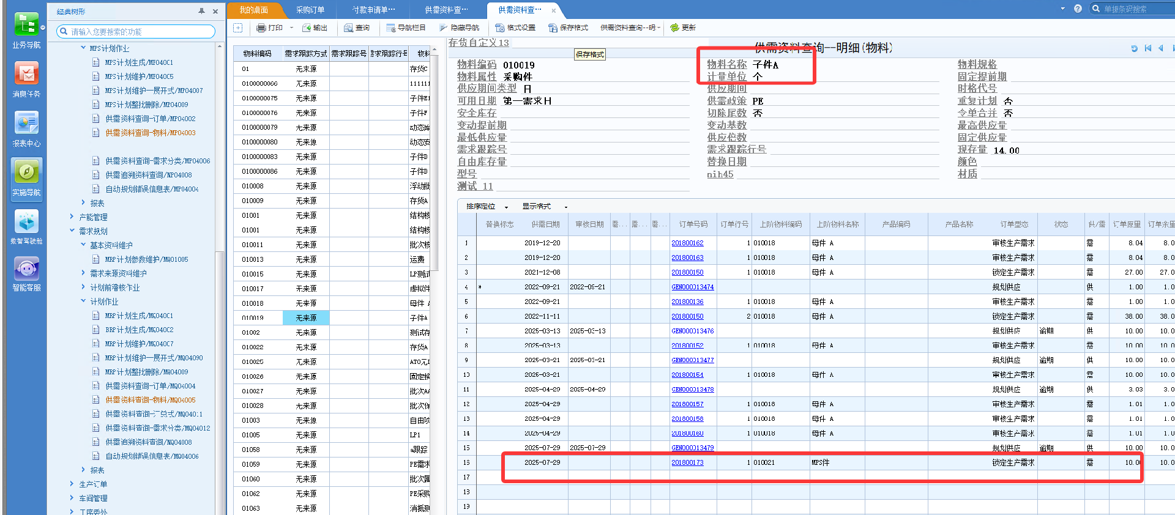Click the 更新 refresh toolbar icon
The height and width of the screenshot is (515, 1175).
pos(674,28)
